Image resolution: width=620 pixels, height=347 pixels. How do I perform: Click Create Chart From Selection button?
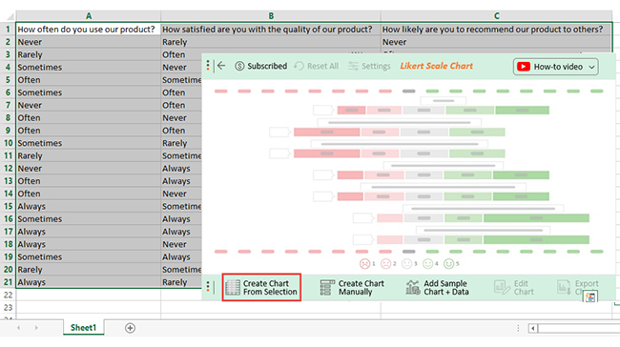click(x=261, y=287)
